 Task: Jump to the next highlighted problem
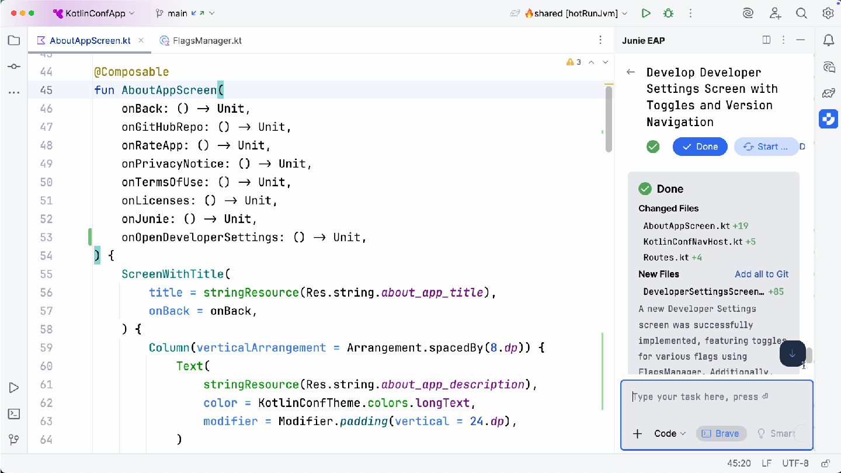605,62
